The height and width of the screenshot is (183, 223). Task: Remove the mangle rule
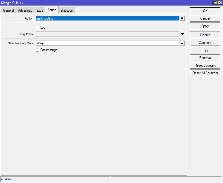205,58
